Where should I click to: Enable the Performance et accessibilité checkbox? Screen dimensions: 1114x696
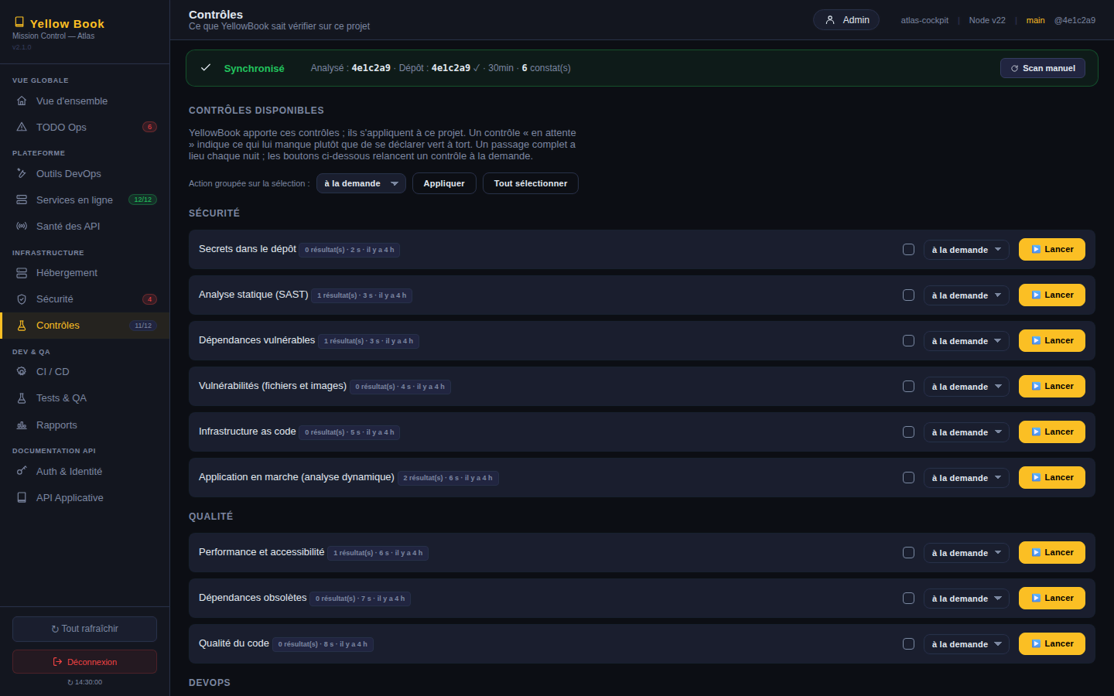click(x=908, y=553)
